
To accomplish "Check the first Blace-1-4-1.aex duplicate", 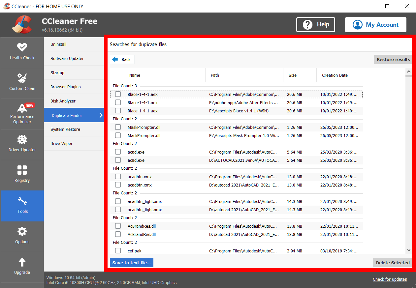I will coord(118,94).
